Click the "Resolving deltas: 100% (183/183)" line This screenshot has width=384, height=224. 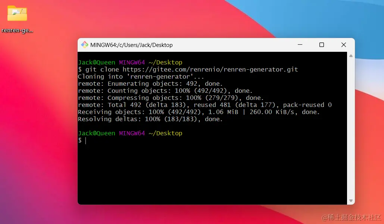pyautogui.click(x=150, y=119)
